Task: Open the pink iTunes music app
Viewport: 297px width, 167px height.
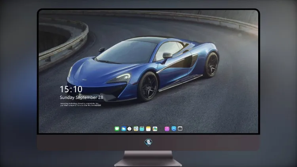Action: pyautogui.click(x=167, y=129)
